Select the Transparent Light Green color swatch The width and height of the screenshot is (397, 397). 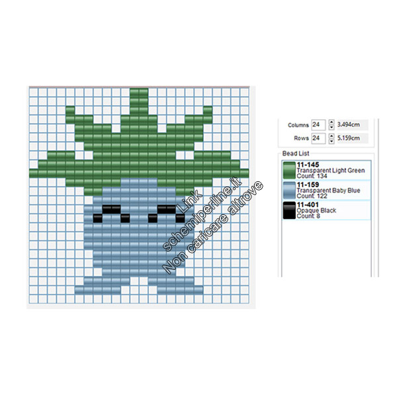289,170
